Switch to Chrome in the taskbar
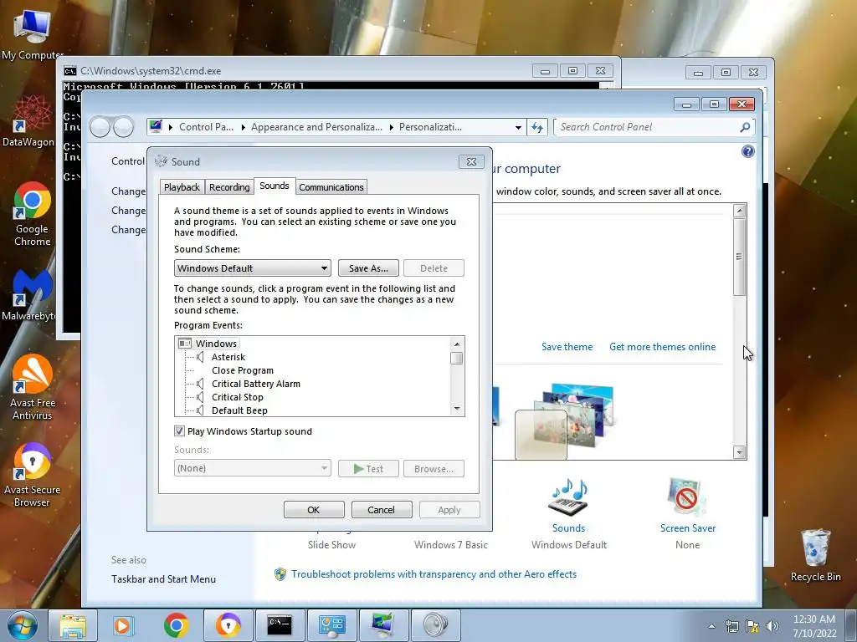Screen dimensions: 857x642 [176, 625]
